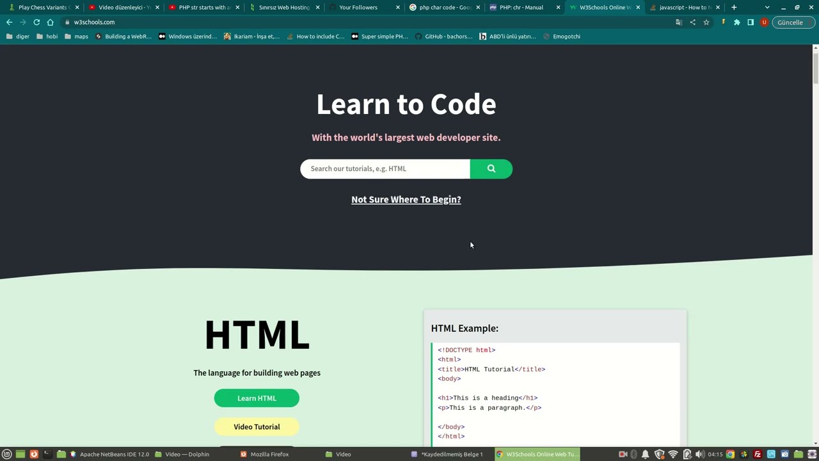Click the page vertical scrollbar thumb
Screen dimensions: 819x461
(x=815, y=69)
